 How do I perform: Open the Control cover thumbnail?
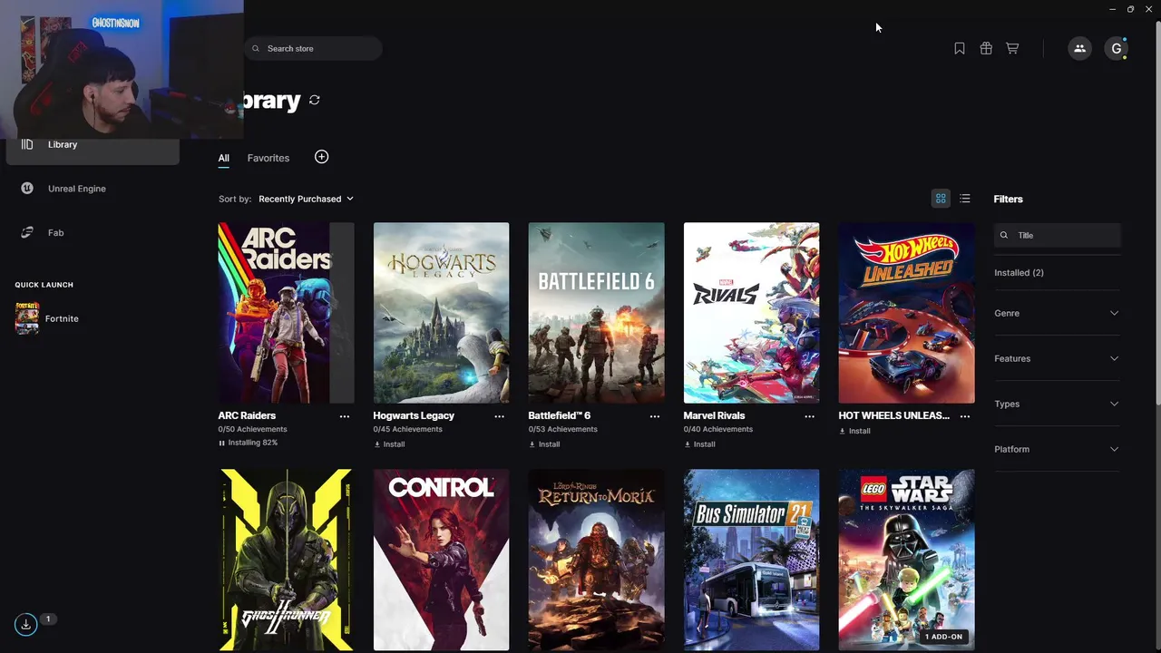click(x=441, y=560)
